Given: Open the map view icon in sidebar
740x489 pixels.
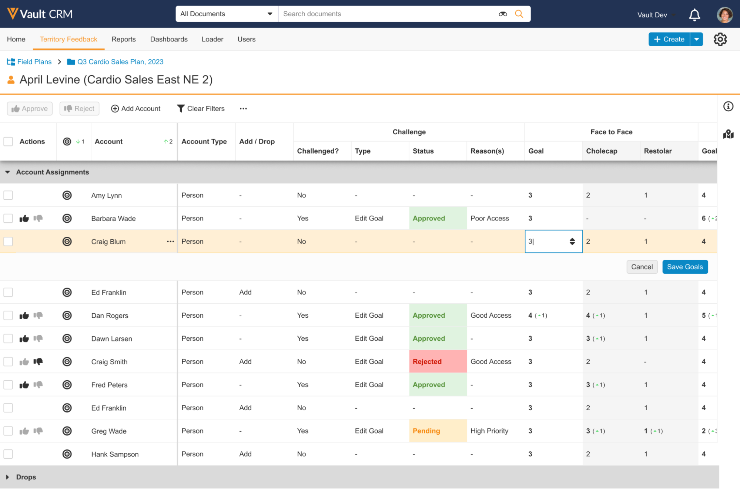Looking at the screenshot, I should (x=728, y=134).
